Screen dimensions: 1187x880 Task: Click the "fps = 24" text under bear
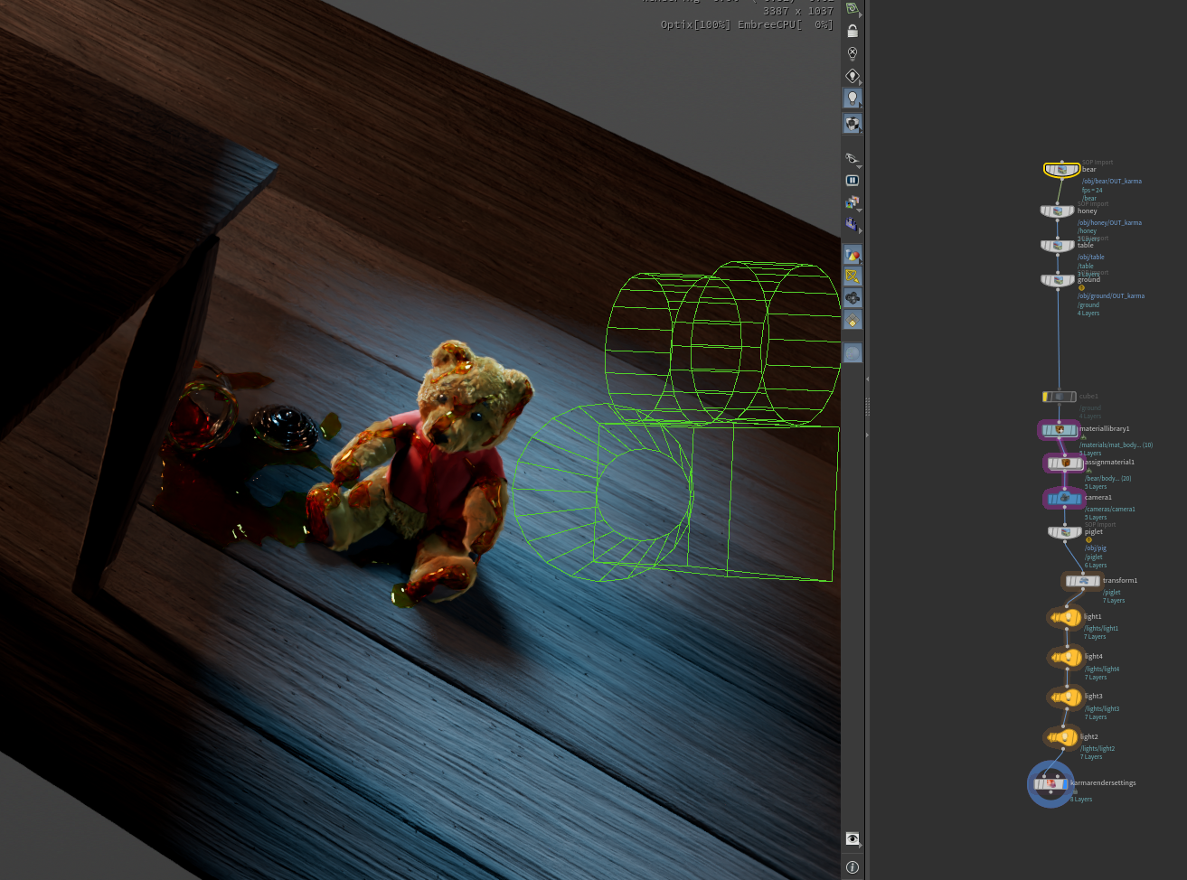click(x=1093, y=191)
